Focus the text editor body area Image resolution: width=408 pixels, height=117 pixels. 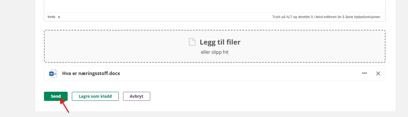tap(215, 6)
